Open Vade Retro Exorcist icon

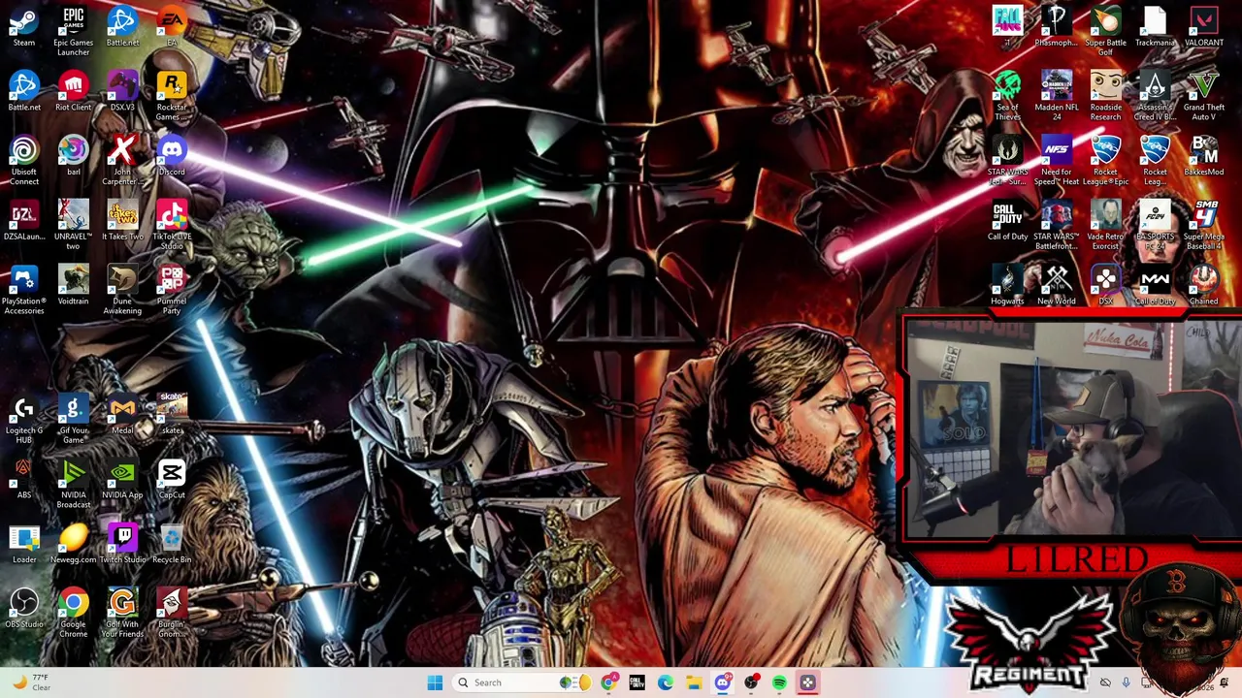[x=1105, y=226]
